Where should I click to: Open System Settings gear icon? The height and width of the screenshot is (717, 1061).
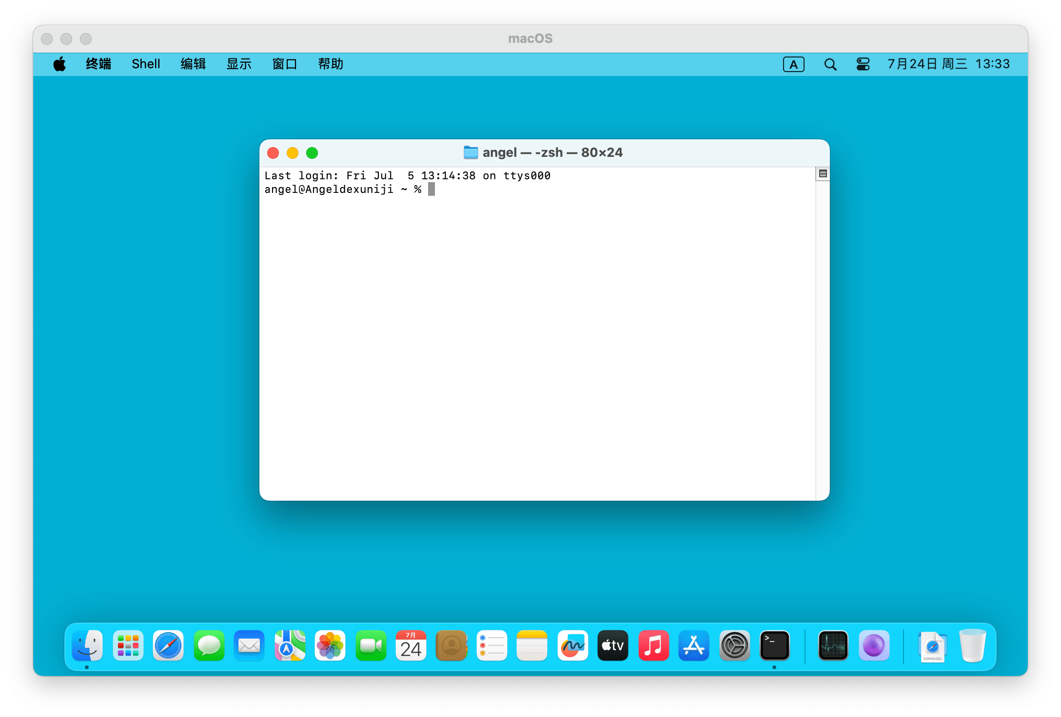pos(734,646)
